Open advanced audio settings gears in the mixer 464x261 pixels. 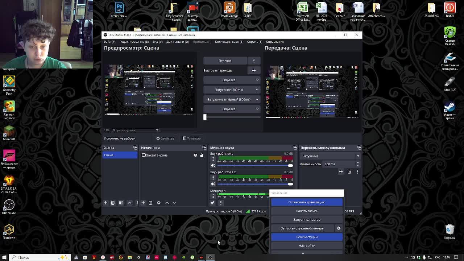212,203
